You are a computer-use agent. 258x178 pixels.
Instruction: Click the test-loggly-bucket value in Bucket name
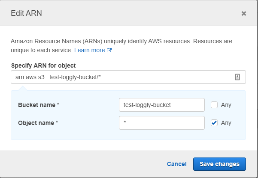[147, 105]
